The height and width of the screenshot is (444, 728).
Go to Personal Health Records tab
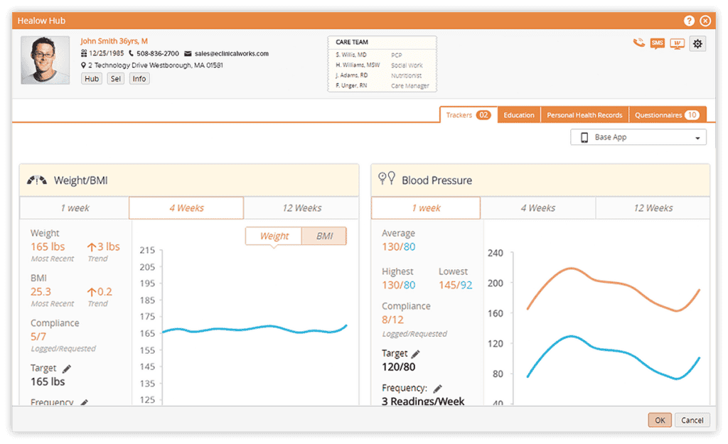point(584,115)
